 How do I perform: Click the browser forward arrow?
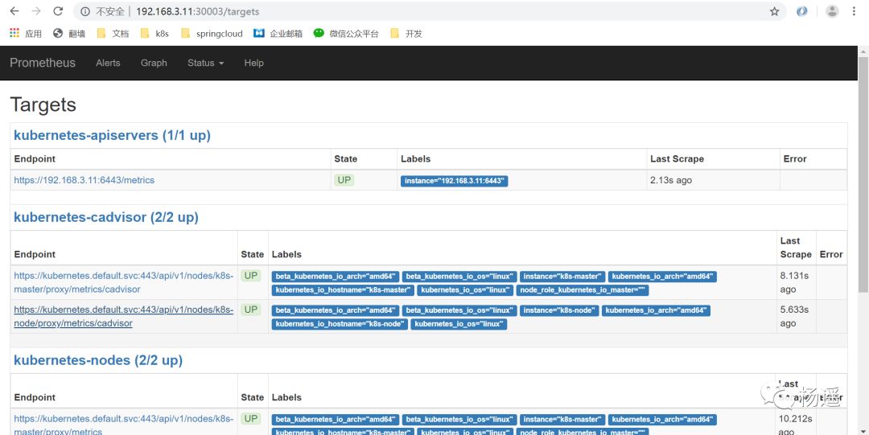coord(36,11)
